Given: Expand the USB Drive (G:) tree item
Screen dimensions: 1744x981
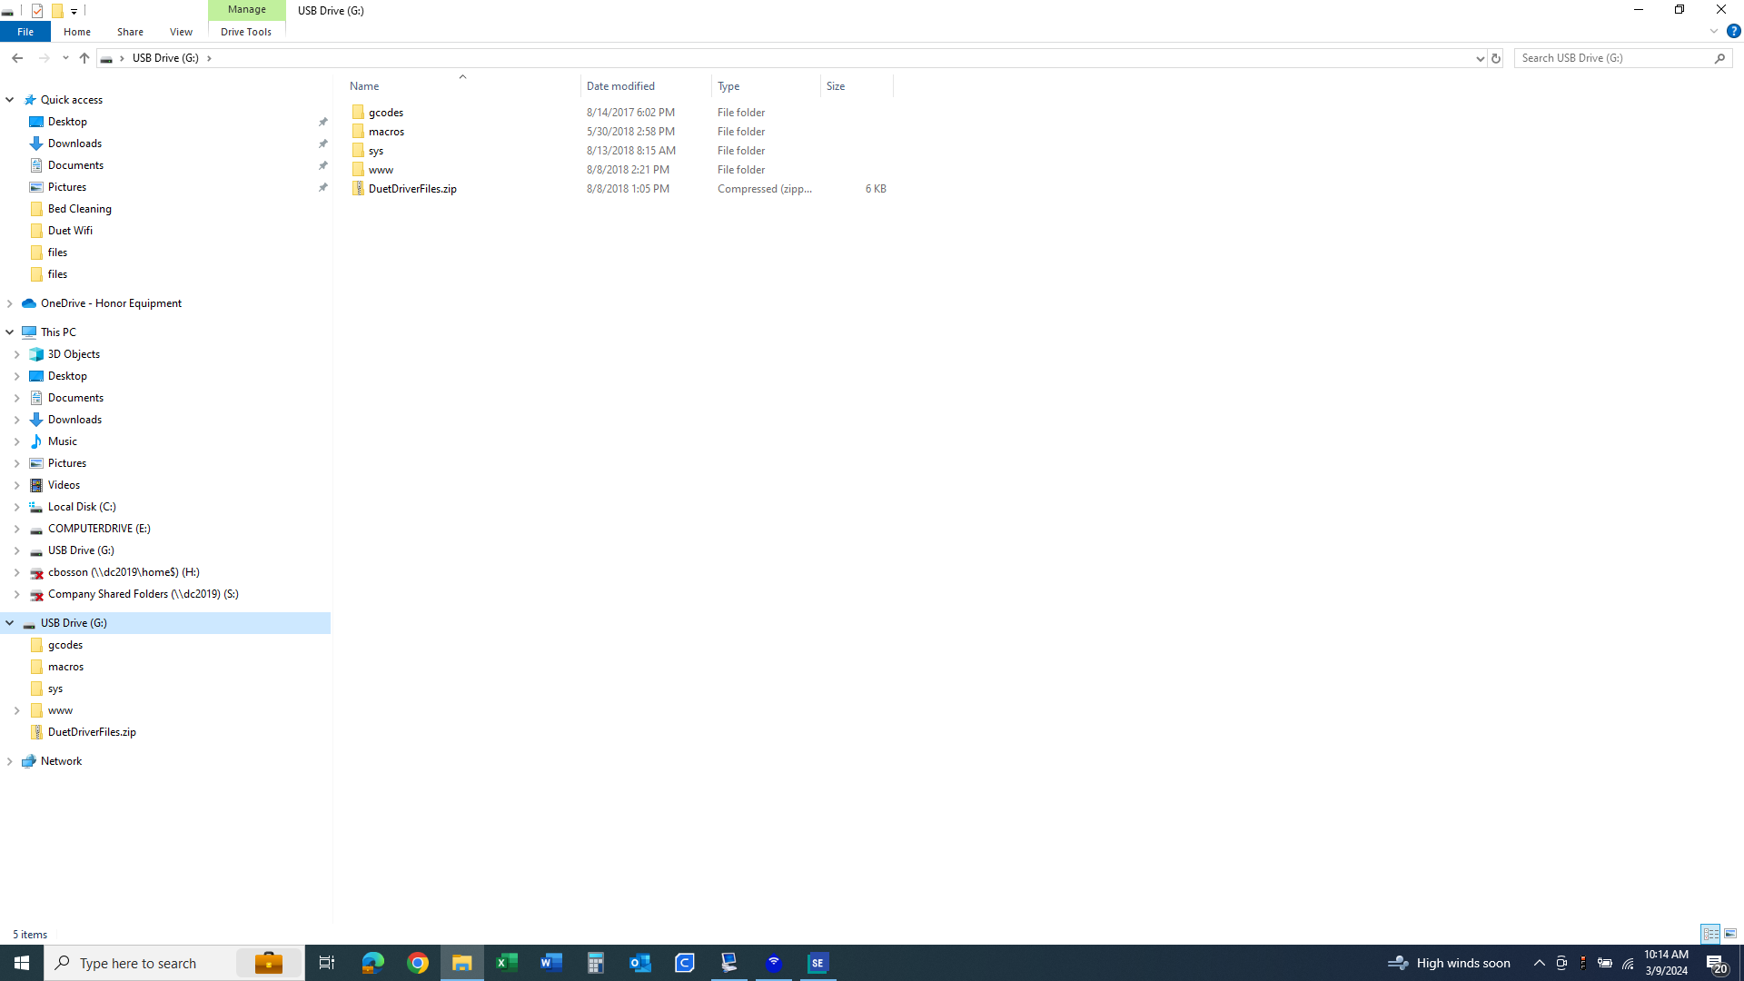Looking at the screenshot, I should tap(10, 621).
